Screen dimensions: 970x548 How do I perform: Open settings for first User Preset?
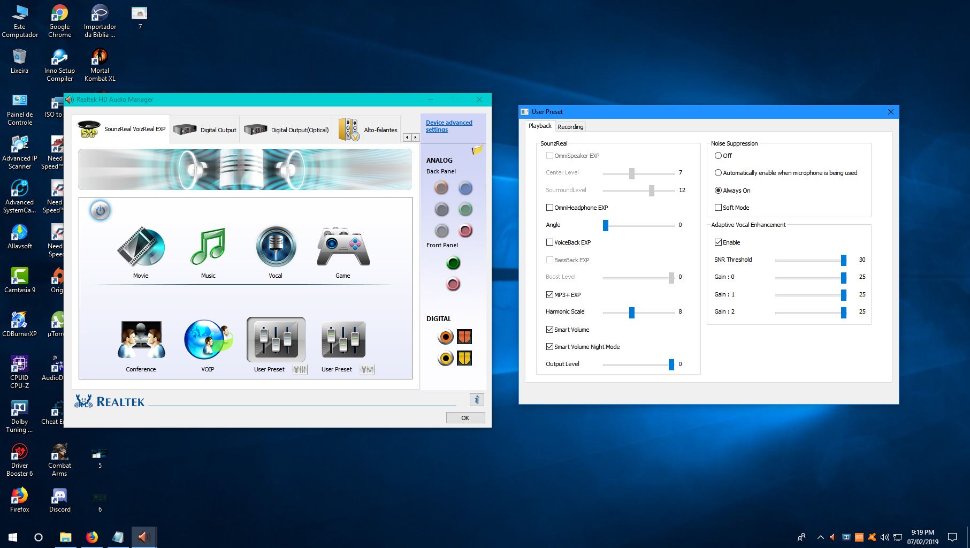tap(300, 369)
